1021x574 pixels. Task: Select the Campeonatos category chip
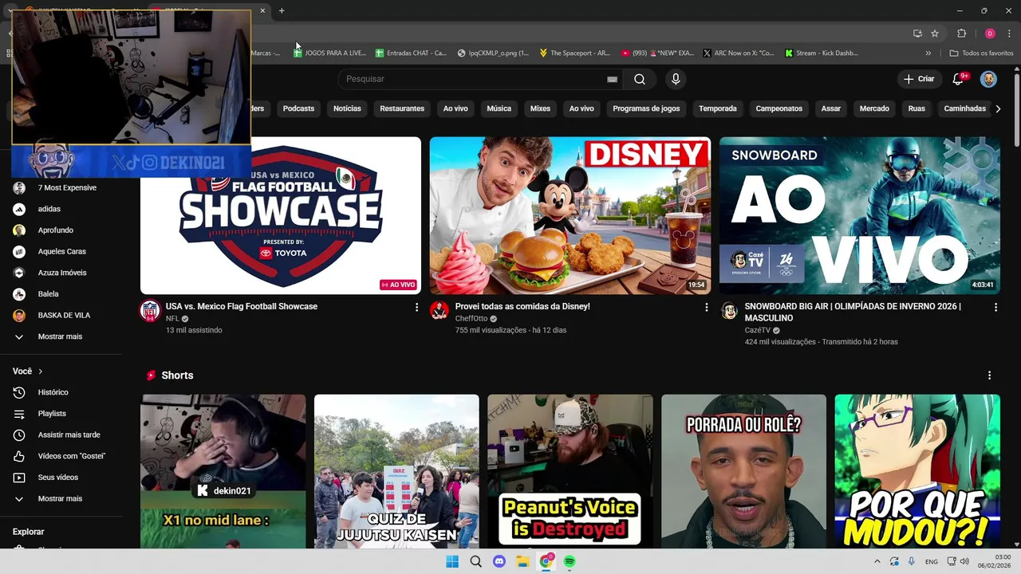[779, 108]
